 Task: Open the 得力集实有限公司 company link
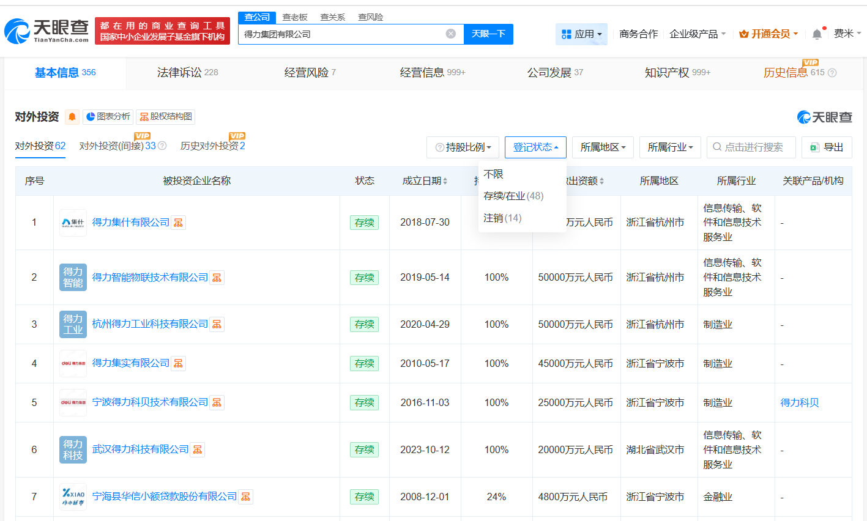pos(129,363)
